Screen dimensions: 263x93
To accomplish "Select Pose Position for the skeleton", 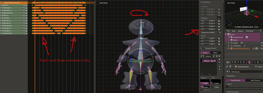I will pos(236,80).
